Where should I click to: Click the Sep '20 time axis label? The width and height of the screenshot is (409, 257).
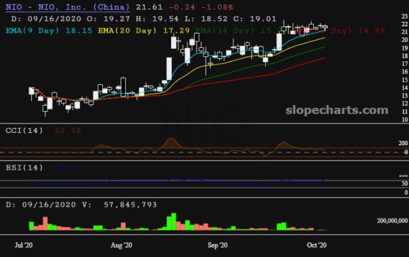tap(217, 245)
